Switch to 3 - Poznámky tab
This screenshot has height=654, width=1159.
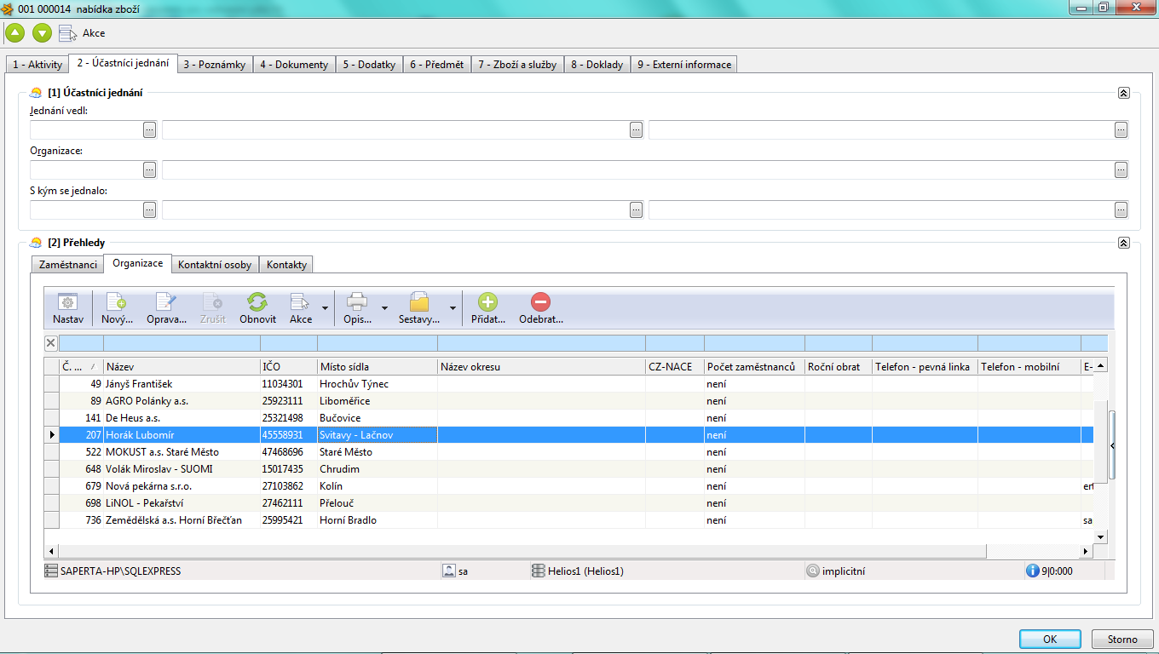(x=215, y=65)
